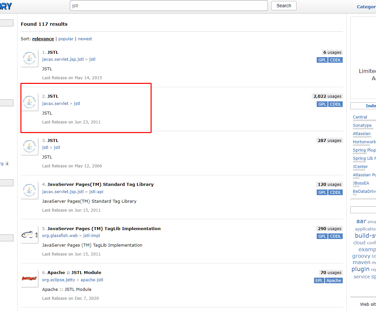Click the 120 usages badge
376x311 pixels.
pos(330,185)
